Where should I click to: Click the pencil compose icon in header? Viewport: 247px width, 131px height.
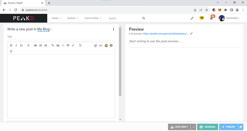(192, 18)
